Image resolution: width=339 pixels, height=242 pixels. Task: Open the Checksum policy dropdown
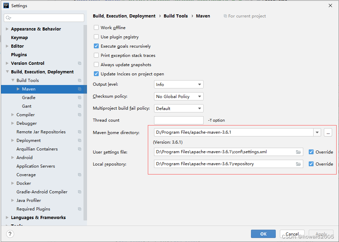point(178,97)
